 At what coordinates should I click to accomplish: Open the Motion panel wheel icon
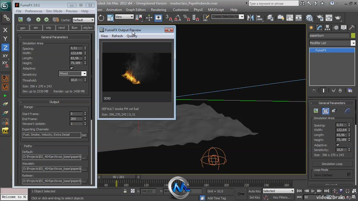[336, 28]
